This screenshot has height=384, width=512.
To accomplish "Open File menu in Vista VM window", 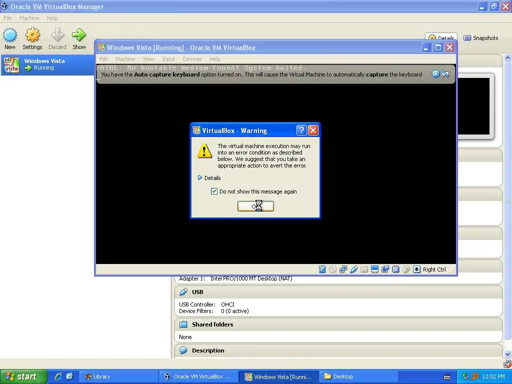I will [103, 59].
